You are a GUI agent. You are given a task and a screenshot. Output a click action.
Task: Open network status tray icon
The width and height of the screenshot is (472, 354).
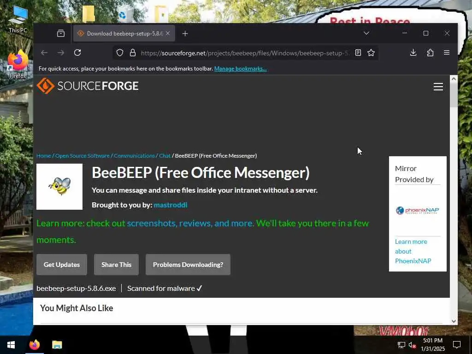(401, 345)
